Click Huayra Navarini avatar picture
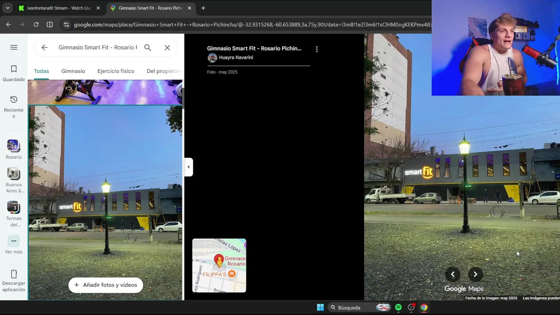The image size is (560, 315). pos(212,58)
